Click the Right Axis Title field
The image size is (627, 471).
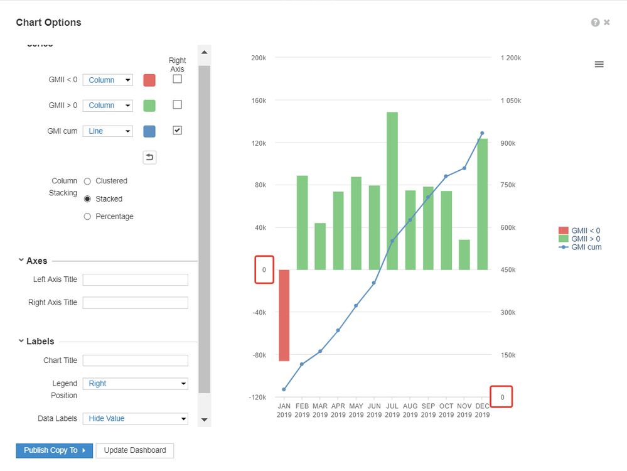click(x=136, y=303)
